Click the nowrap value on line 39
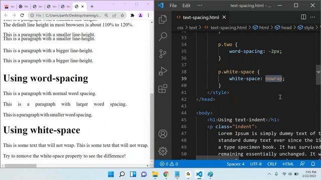The image size is (321, 180). (x=274, y=78)
